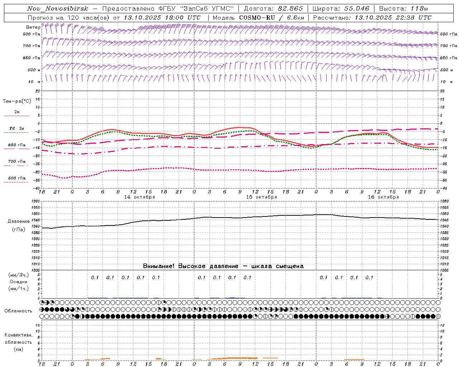Click the Модель COSMO-RU / 6.6км label
Image resolution: width=459 pixels, height=367 pixels.
[259, 18]
